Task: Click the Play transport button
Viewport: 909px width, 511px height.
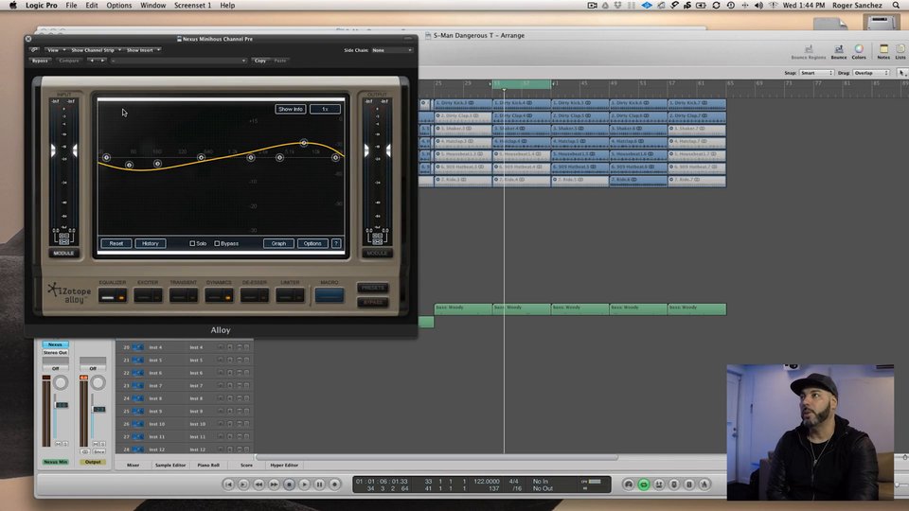Action: tap(304, 485)
